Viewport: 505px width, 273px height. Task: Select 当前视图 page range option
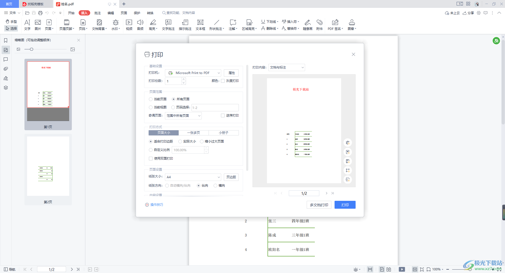pos(151,107)
